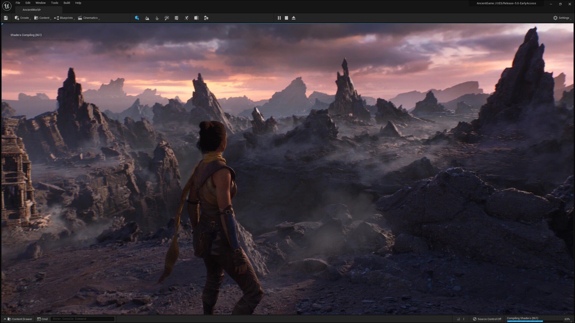Enter Fracture editing mode

tap(177, 18)
